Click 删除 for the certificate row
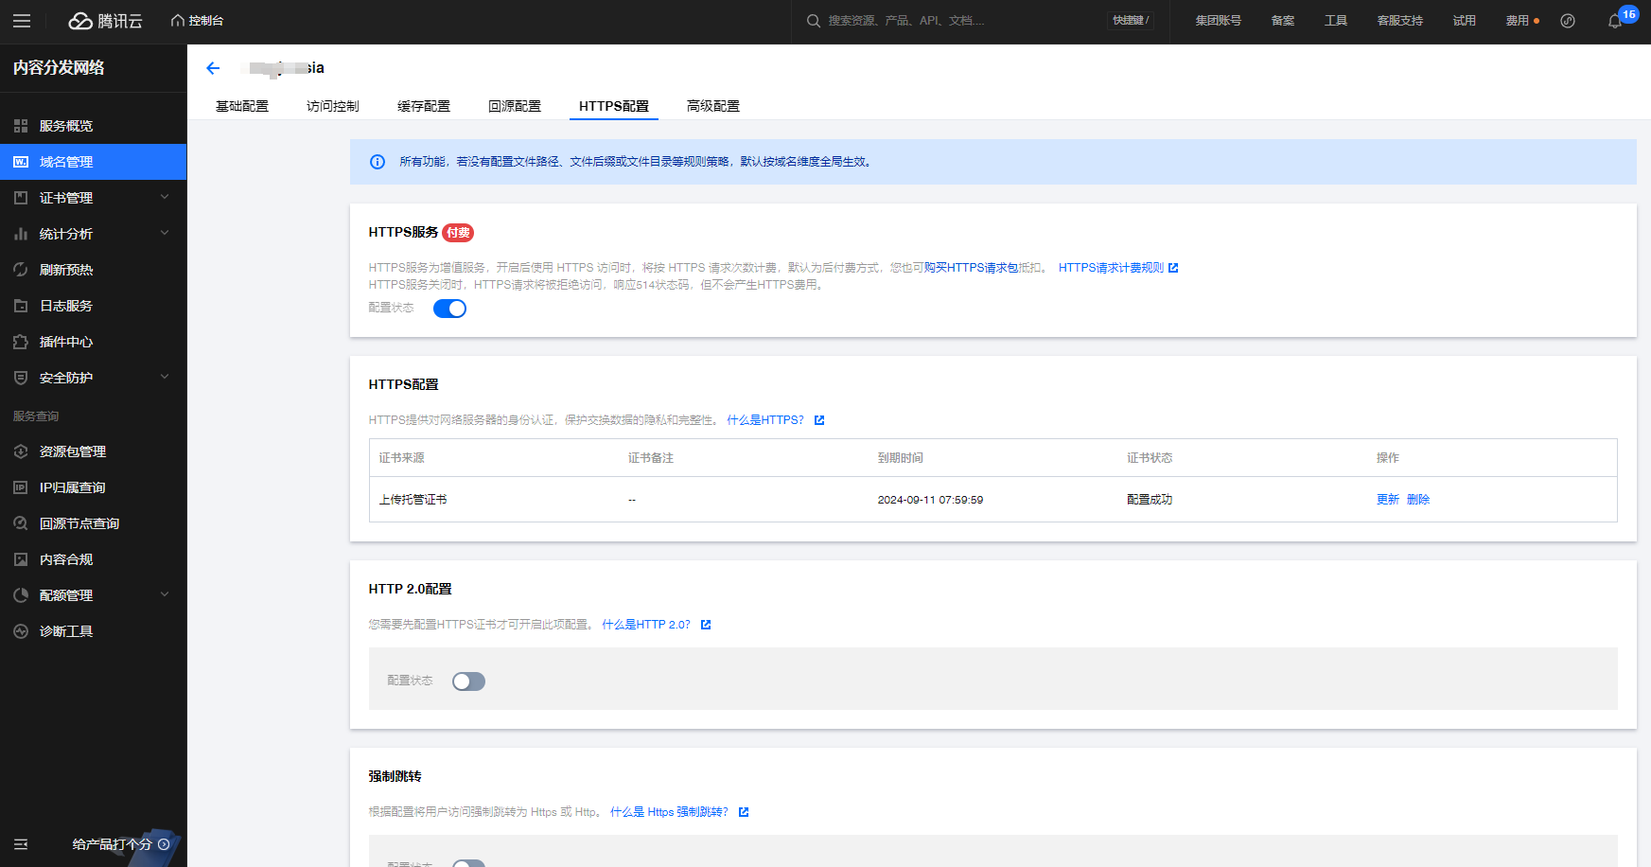 tap(1418, 500)
